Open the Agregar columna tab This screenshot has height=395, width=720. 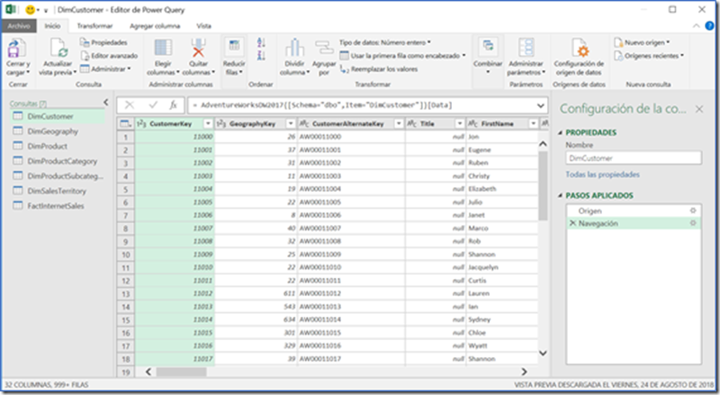(x=153, y=27)
